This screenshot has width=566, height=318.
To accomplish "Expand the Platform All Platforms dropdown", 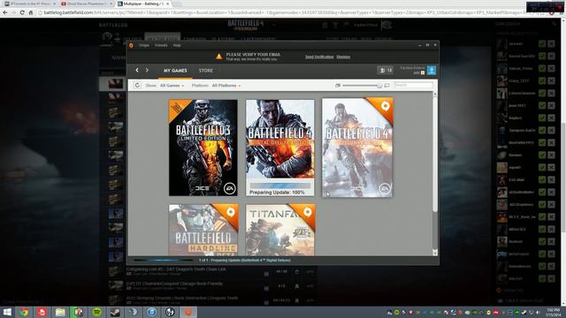I will tap(226, 86).
